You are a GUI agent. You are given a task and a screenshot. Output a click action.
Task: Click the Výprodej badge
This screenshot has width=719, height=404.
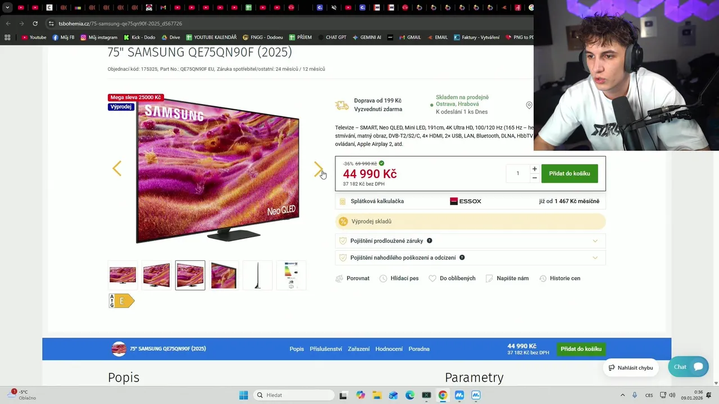pyautogui.click(x=121, y=107)
